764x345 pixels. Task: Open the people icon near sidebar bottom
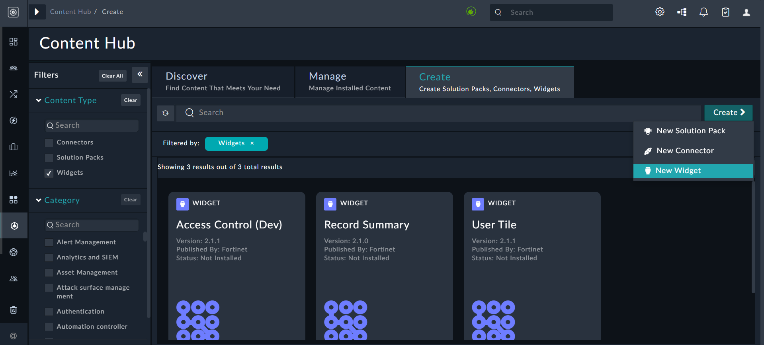click(14, 279)
